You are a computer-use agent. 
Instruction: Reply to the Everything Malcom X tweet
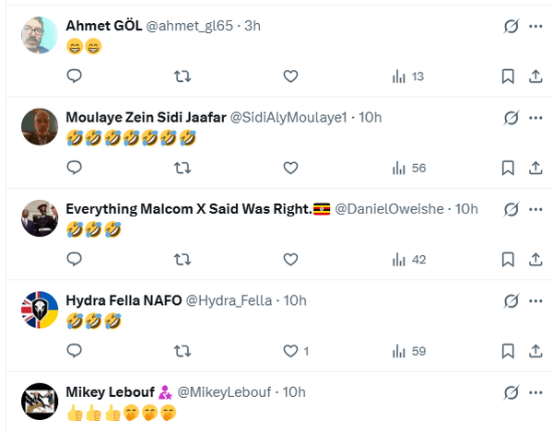pos(76,260)
